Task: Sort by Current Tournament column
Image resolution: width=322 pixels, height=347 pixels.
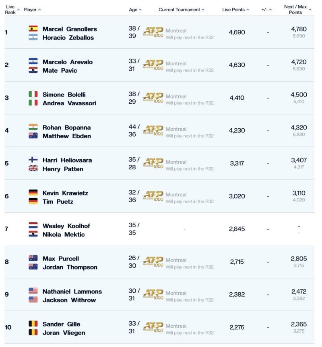Action: [182, 10]
